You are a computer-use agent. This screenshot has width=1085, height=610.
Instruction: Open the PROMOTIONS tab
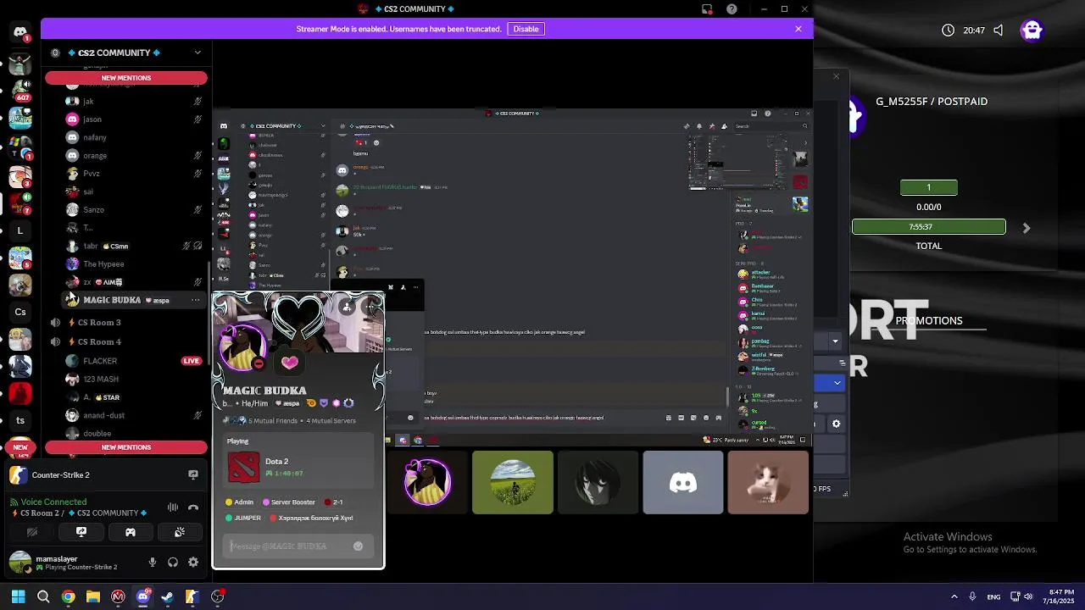929,321
